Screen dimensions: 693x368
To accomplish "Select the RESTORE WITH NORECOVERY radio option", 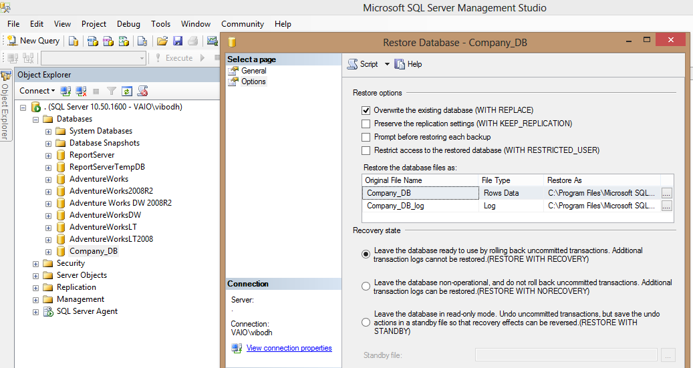I will [366, 287].
